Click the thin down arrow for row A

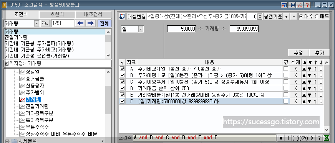pos(321,69)
